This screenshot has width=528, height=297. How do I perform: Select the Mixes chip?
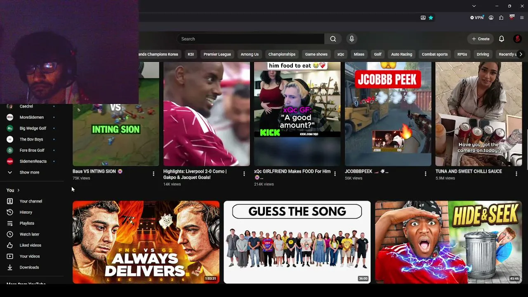click(x=359, y=54)
